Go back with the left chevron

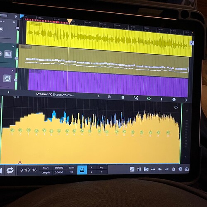[9, 92]
